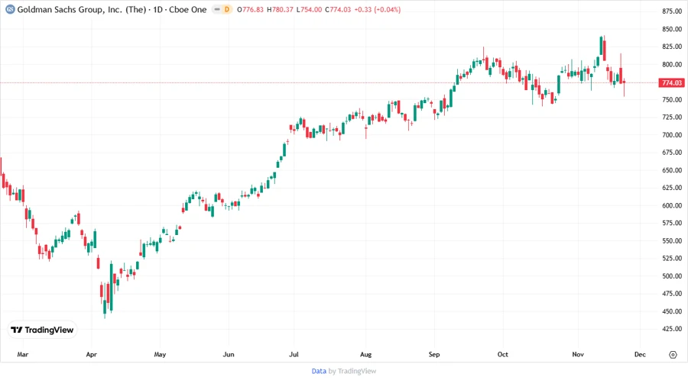Click the TradingView logo badge
This screenshot has width=688, height=380.
[43, 330]
